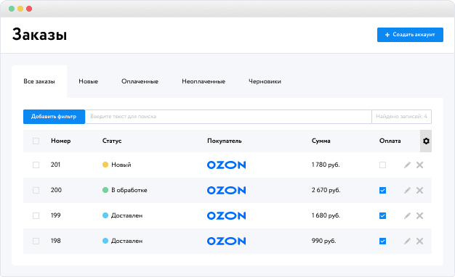
Task: Select row checkbox for order 199
Action: point(36,215)
